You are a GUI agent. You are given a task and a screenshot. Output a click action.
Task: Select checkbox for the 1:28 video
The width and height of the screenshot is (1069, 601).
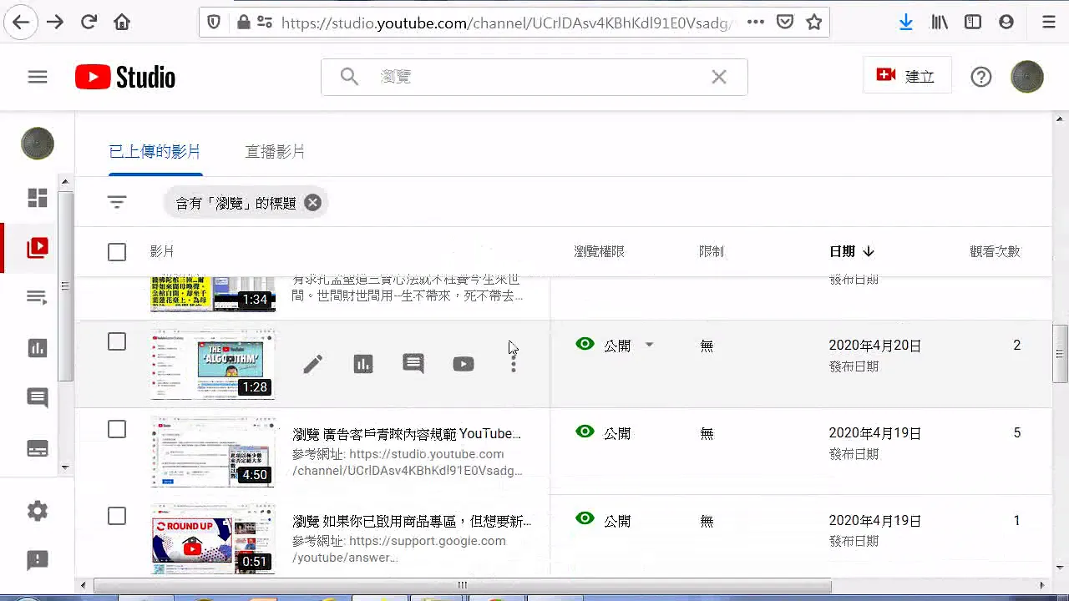point(117,341)
